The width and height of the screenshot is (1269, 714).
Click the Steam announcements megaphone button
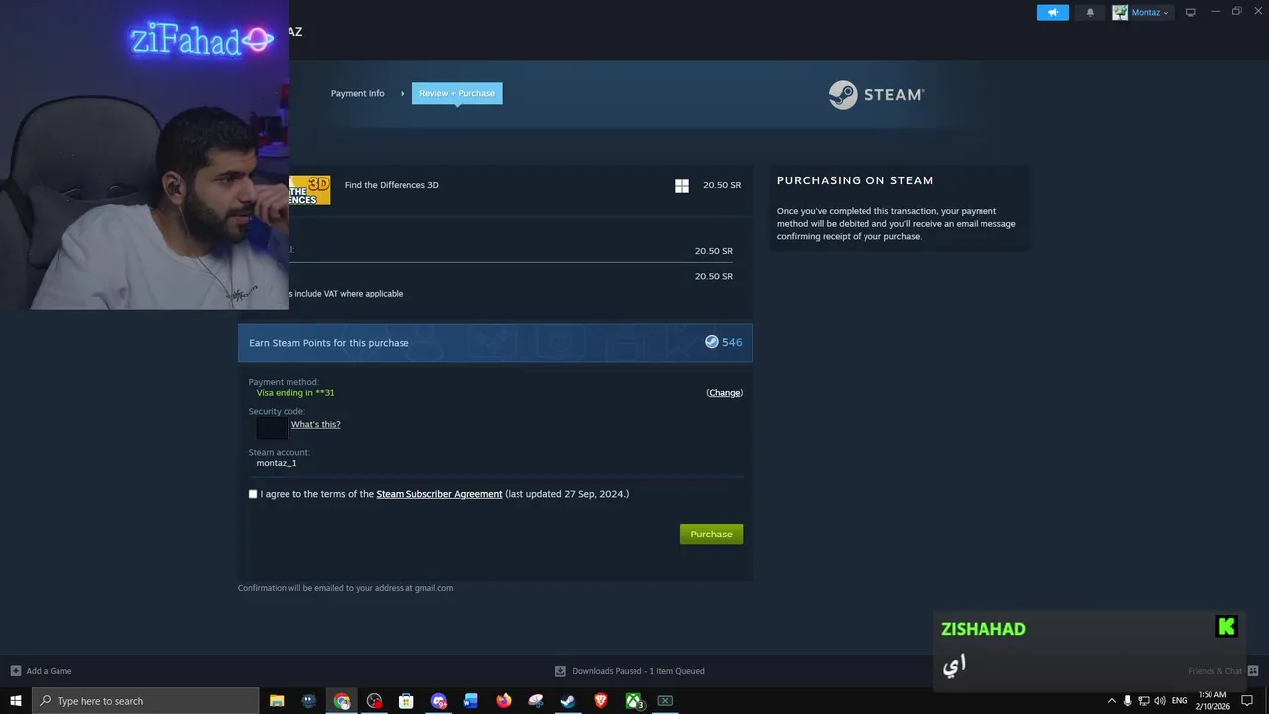coord(1053,12)
